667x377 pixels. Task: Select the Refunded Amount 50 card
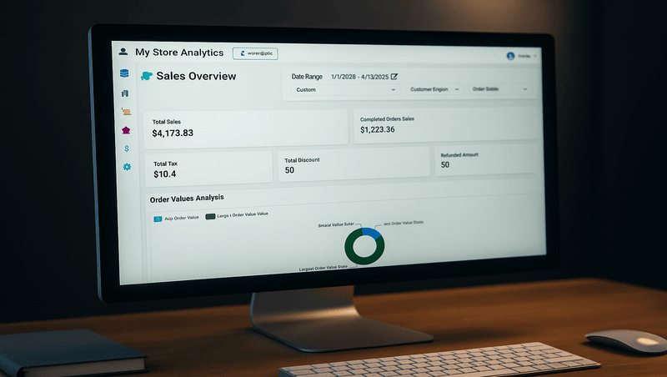click(x=486, y=160)
